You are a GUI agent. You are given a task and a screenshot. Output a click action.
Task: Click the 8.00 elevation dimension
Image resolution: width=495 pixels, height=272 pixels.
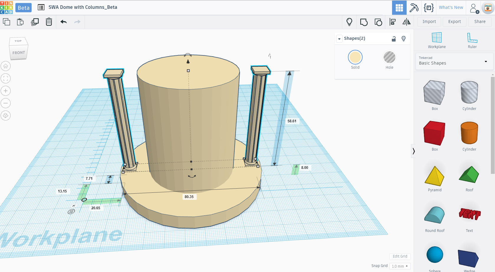point(305,168)
